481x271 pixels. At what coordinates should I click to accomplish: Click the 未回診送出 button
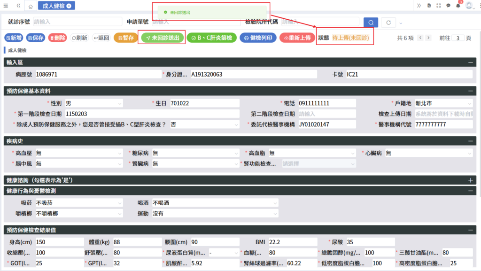click(x=162, y=38)
